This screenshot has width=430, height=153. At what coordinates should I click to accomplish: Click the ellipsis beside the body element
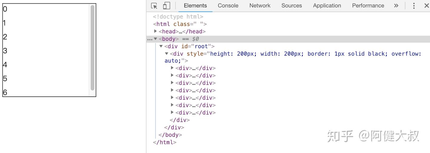pyautogui.click(x=150, y=39)
